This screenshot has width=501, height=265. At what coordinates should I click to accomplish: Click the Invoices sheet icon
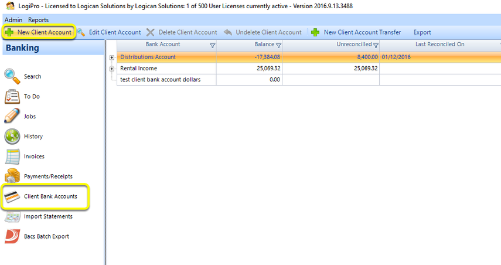coord(12,157)
